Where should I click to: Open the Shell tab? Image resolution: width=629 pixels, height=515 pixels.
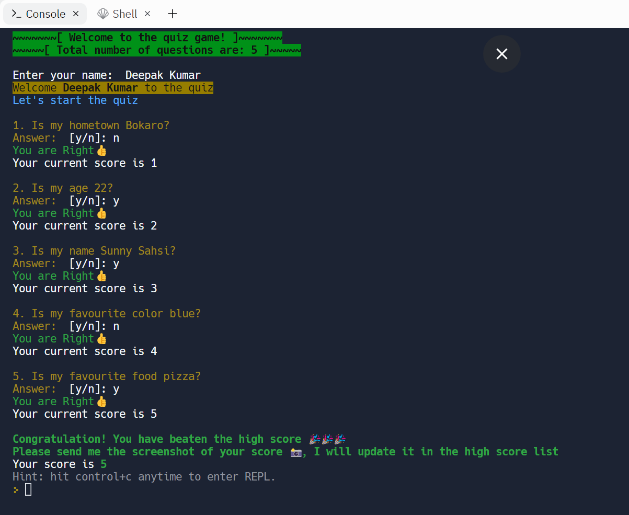[124, 14]
